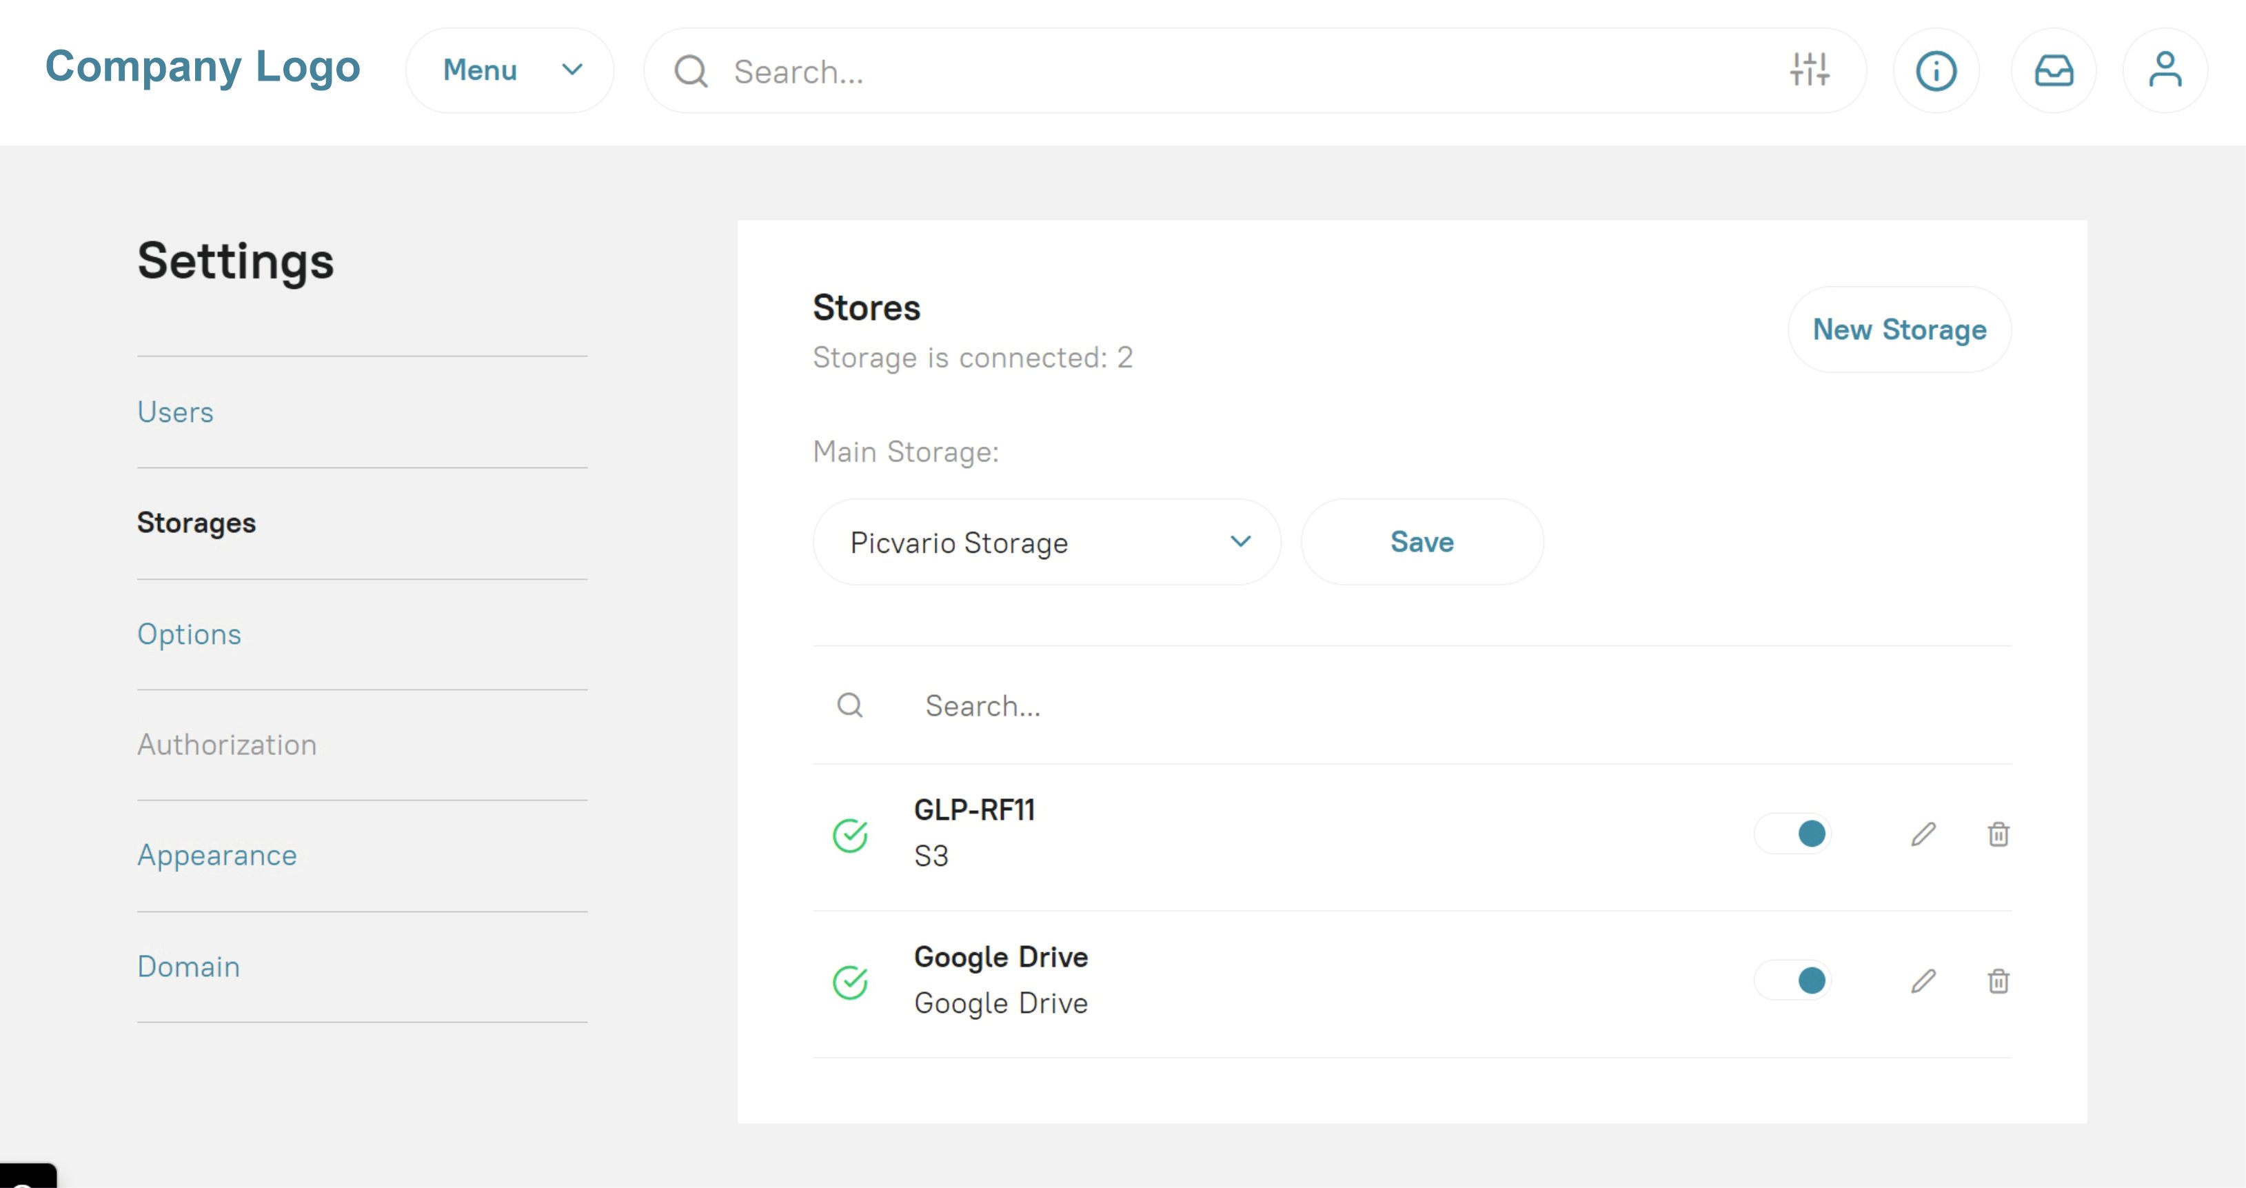Expand the Menu dropdown
The width and height of the screenshot is (2246, 1188).
coord(510,70)
